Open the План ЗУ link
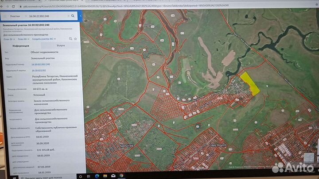This screenshot has height=179, width=319. tap(8, 39)
